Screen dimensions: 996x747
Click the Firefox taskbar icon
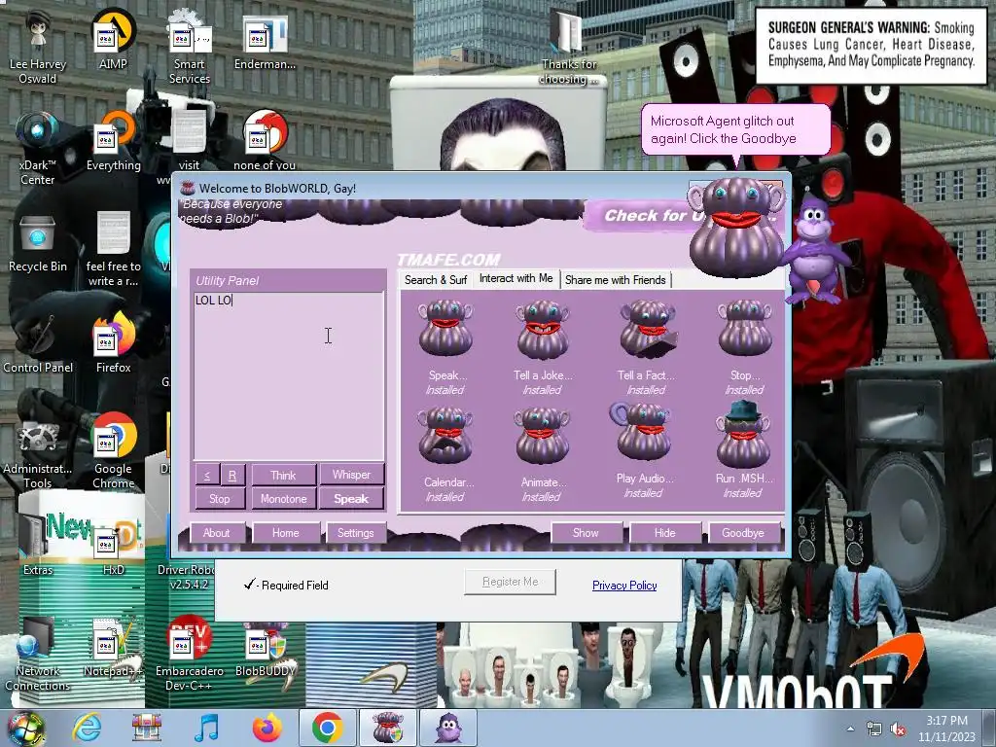point(267,728)
